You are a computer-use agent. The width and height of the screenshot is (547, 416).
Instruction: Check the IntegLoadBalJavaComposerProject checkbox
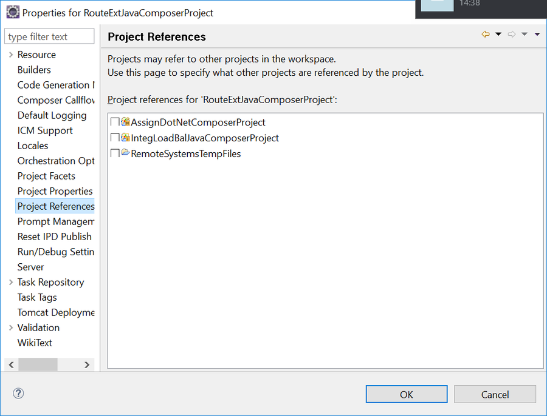(x=115, y=138)
